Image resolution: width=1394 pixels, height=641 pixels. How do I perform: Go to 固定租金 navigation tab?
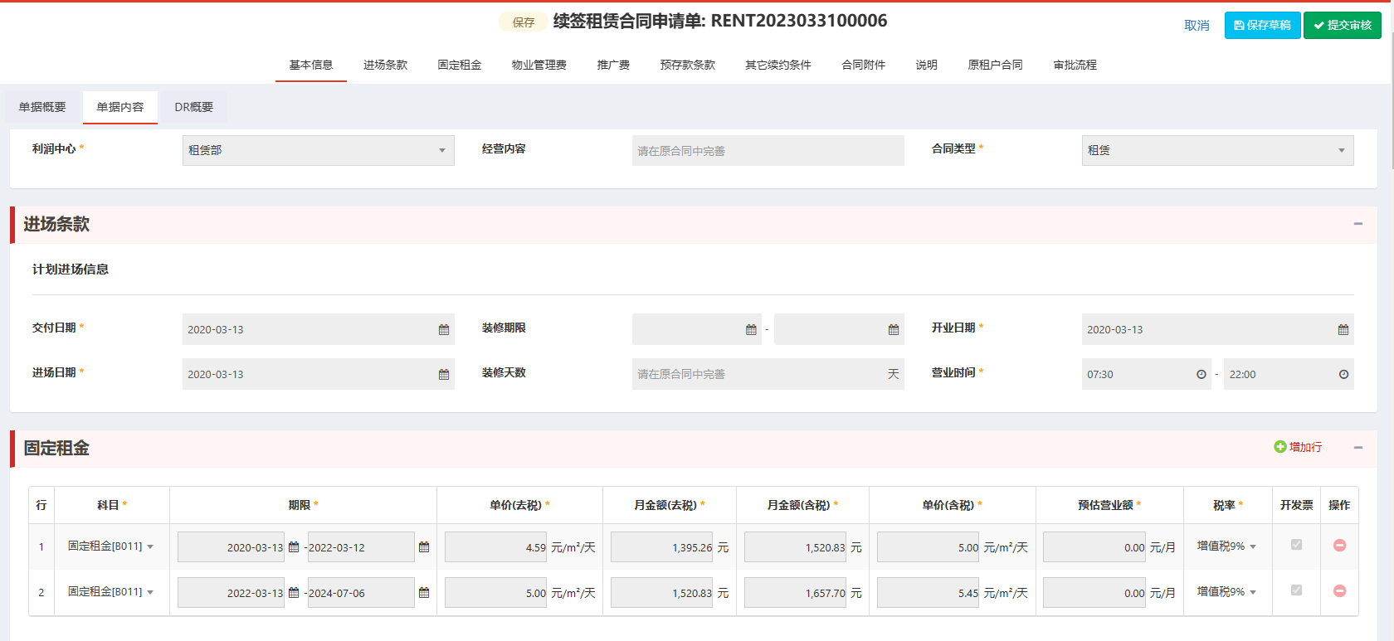460,65
